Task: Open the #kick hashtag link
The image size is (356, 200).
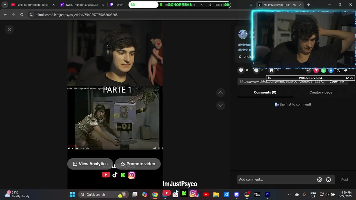Action: click(x=243, y=50)
